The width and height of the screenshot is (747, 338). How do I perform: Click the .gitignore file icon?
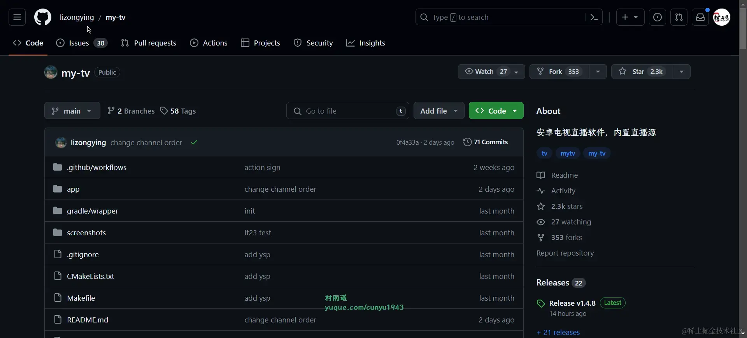click(x=58, y=254)
